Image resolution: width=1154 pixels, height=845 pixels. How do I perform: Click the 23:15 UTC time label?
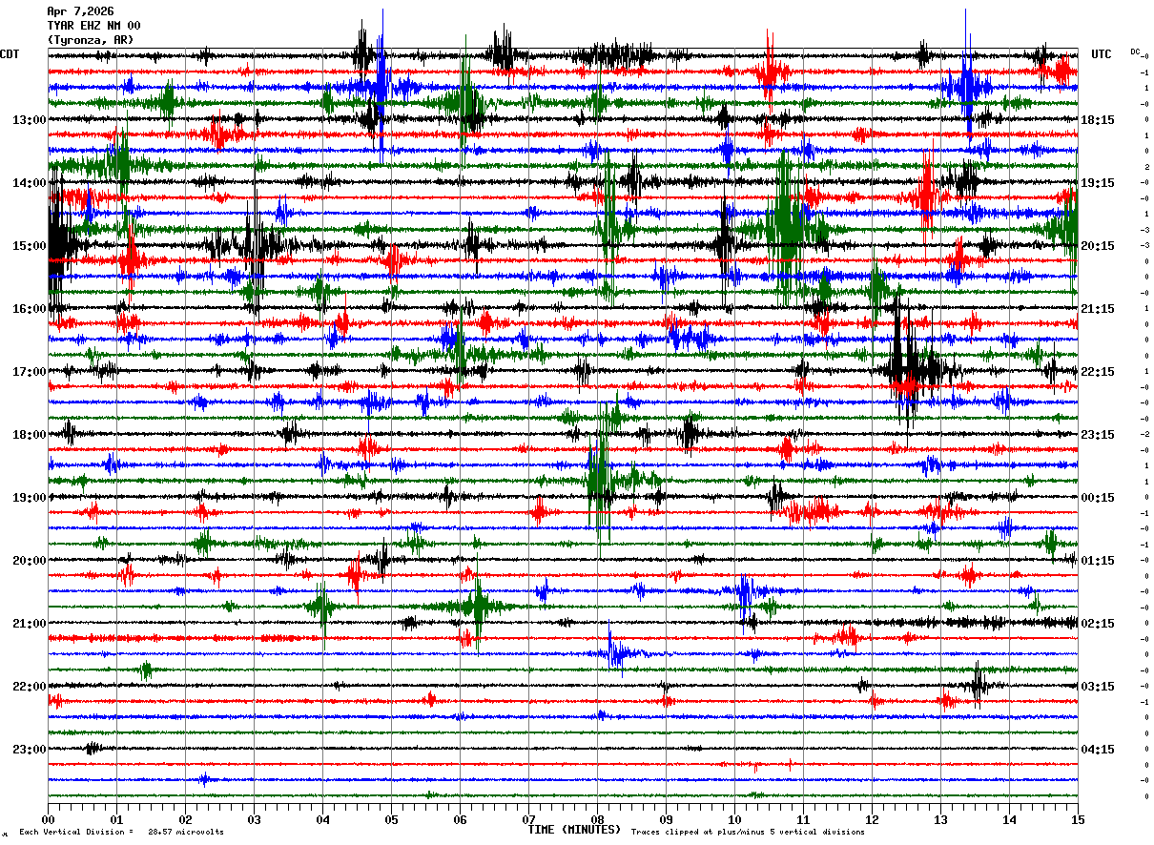click(x=1098, y=435)
